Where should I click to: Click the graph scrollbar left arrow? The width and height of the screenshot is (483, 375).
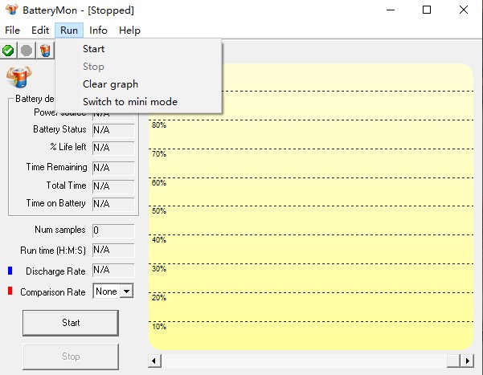154,361
